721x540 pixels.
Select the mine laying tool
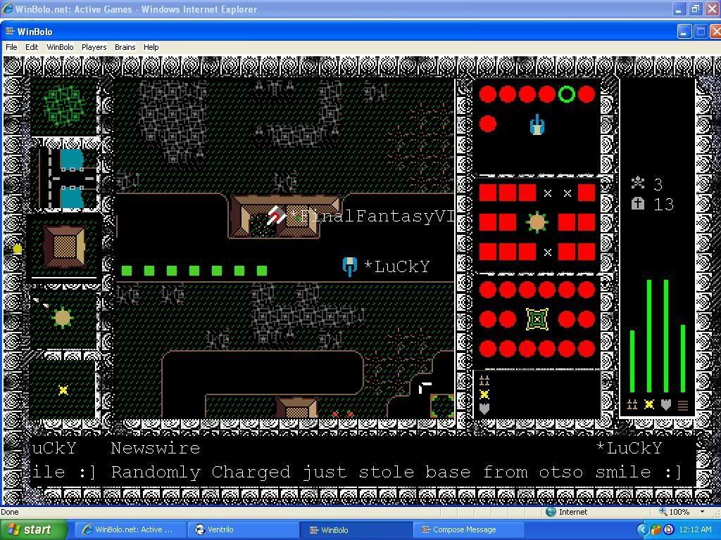pos(63,390)
